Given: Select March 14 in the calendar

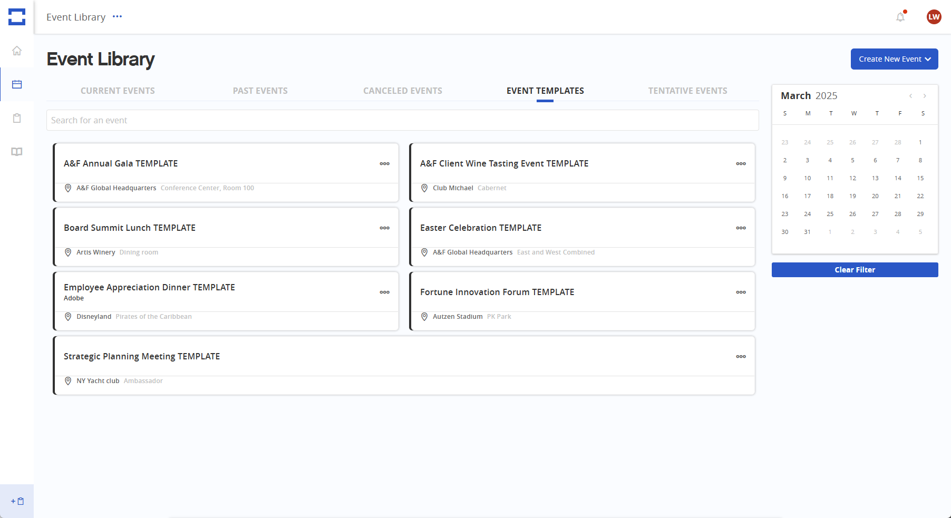Looking at the screenshot, I should (x=898, y=178).
